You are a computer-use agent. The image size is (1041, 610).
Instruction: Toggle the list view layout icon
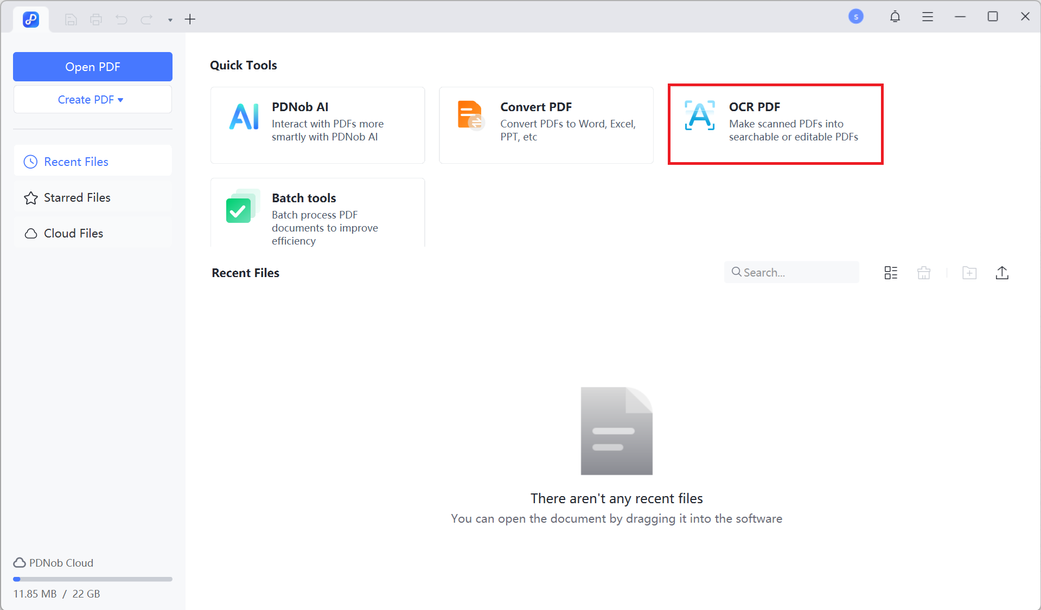coord(891,273)
